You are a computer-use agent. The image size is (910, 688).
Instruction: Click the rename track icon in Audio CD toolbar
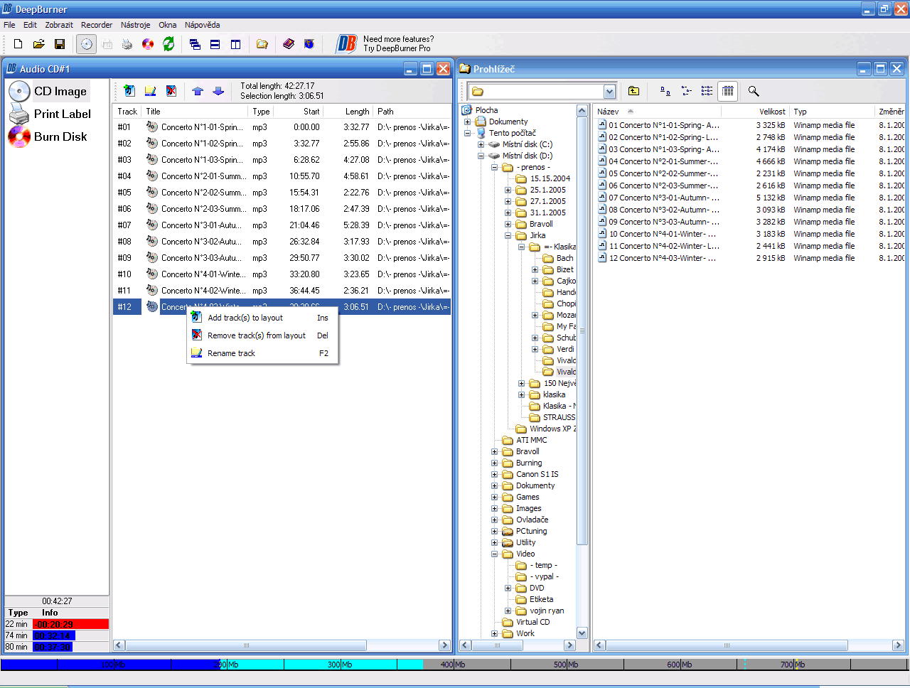[x=150, y=91]
